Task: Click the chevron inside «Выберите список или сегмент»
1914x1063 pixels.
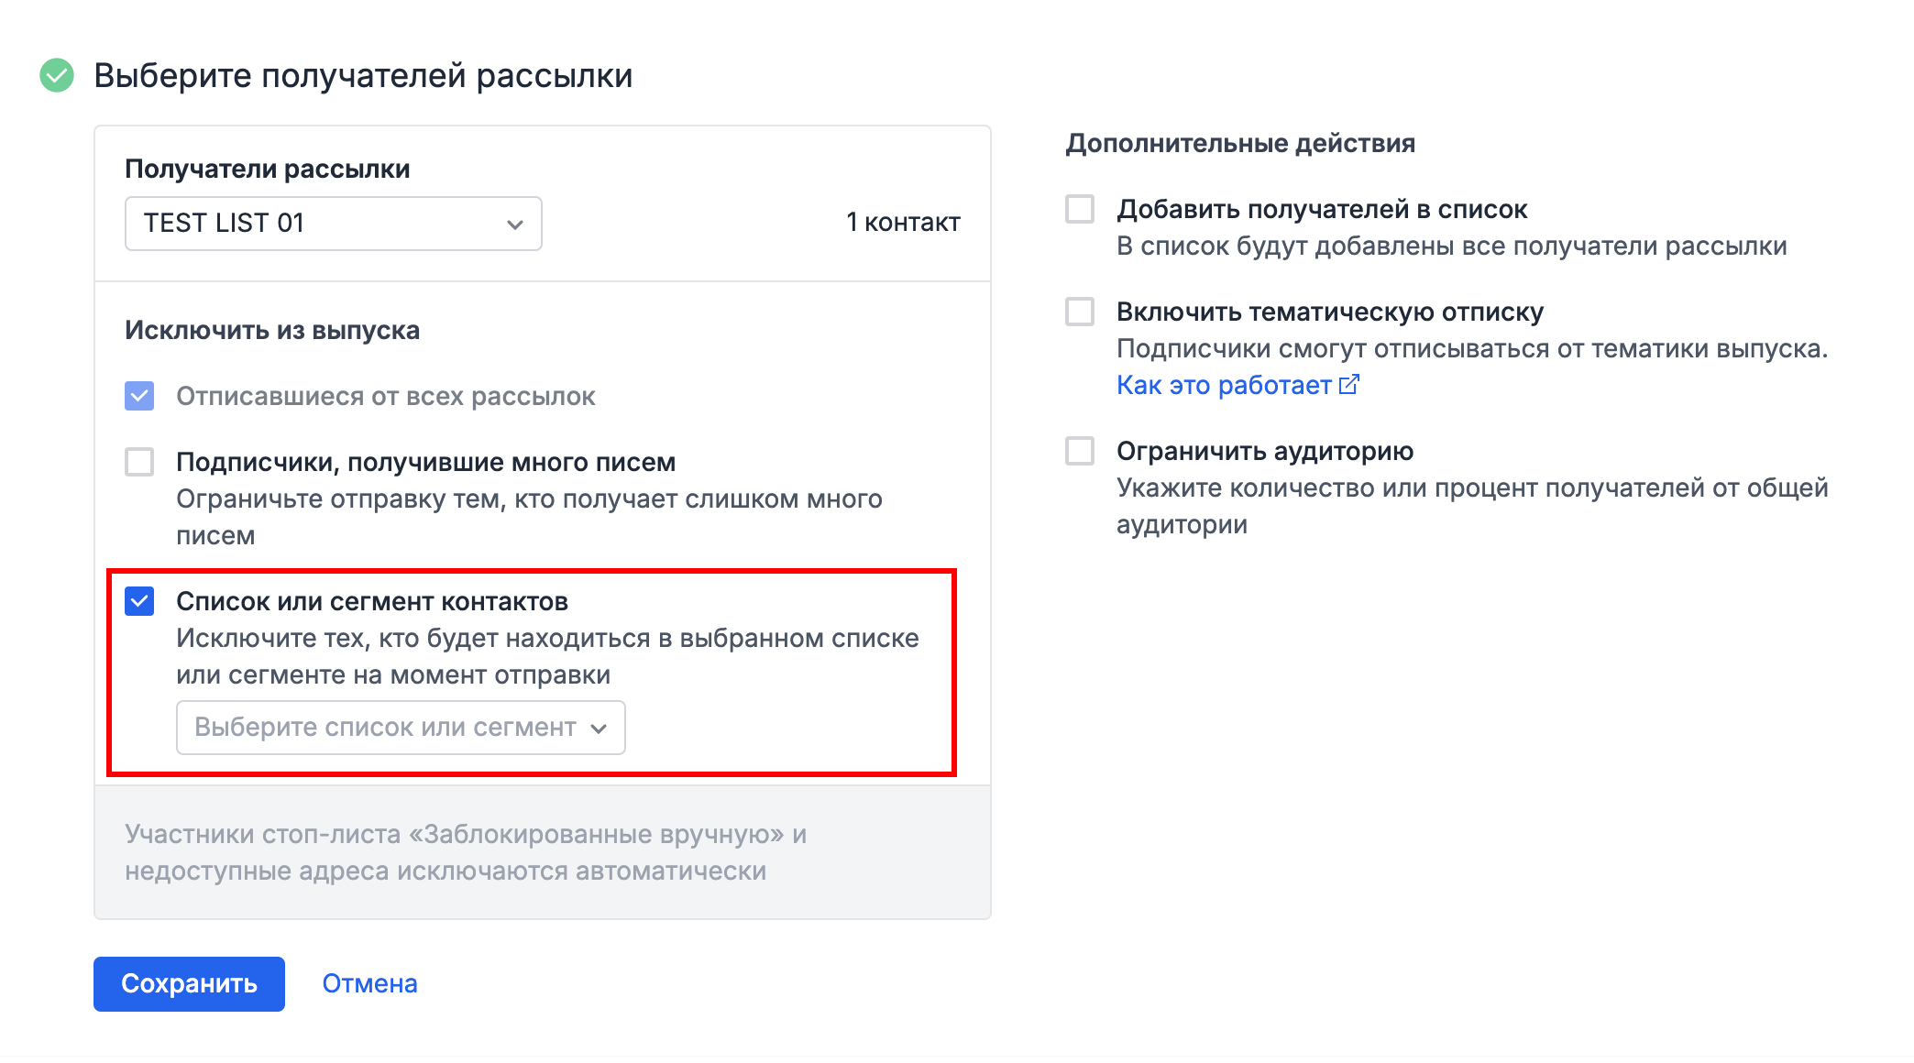Action: (599, 728)
